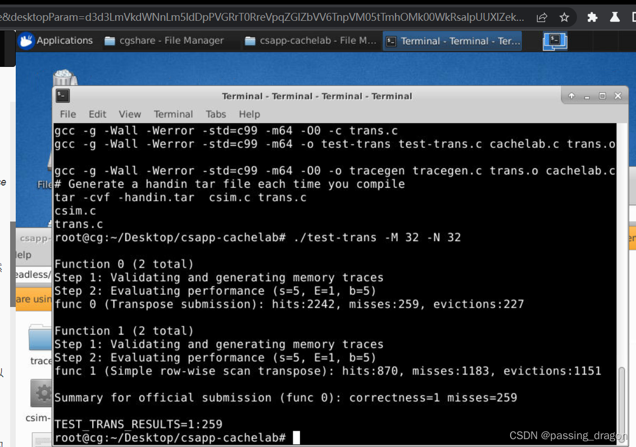Click the final terminal prompt cursor line

pos(177,437)
